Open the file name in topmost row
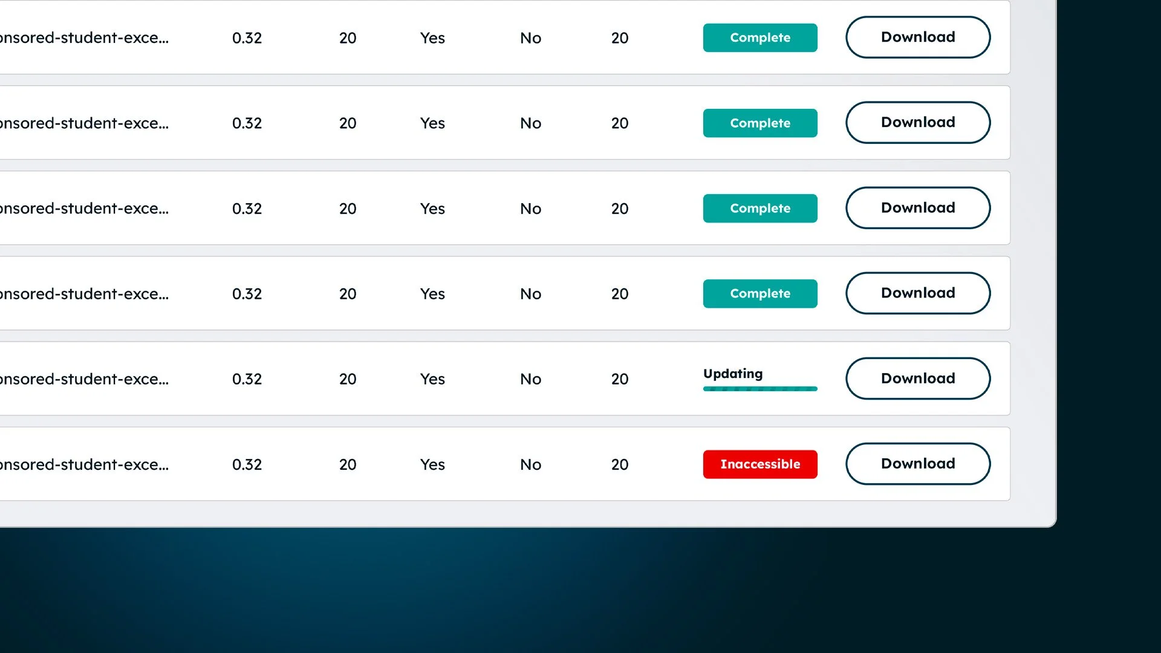The image size is (1161, 653). [85, 38]
